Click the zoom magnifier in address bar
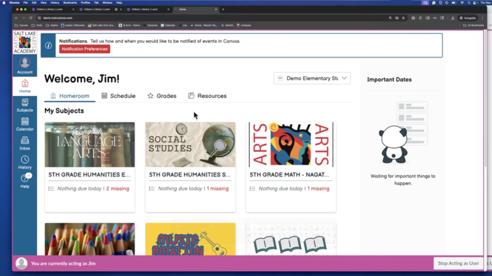This screenshot has height=276, width=492. [391, 18]
